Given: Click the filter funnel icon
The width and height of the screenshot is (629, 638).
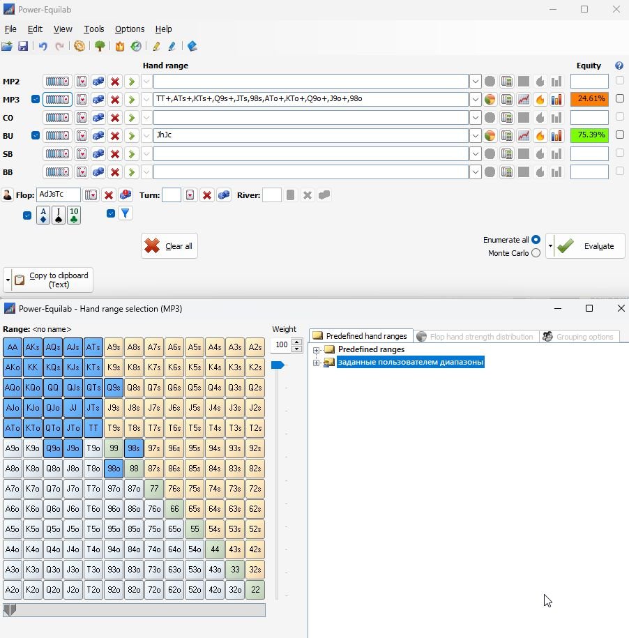Looking at the screenshot, I should pos(126,213).
